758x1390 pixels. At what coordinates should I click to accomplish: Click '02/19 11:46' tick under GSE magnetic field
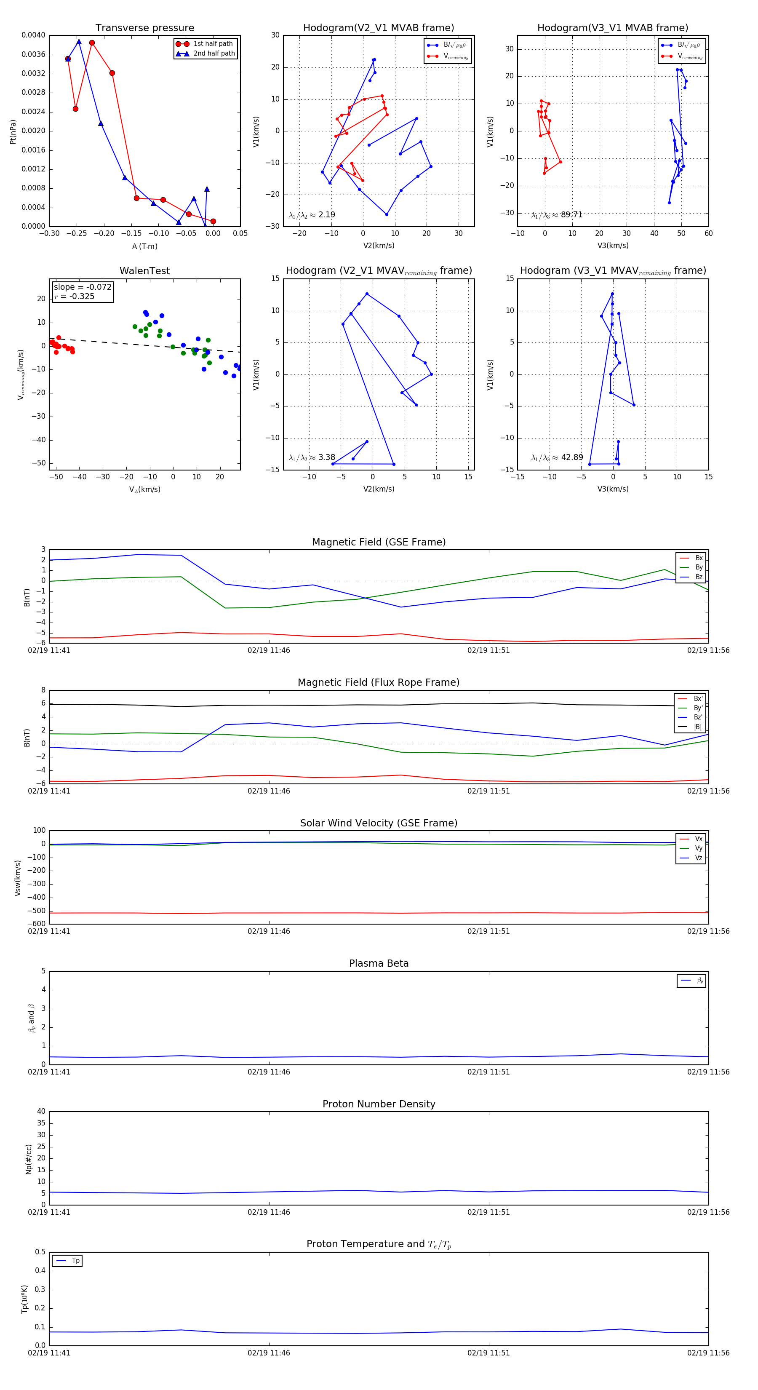pyautogui.click(x=269, y=651)
